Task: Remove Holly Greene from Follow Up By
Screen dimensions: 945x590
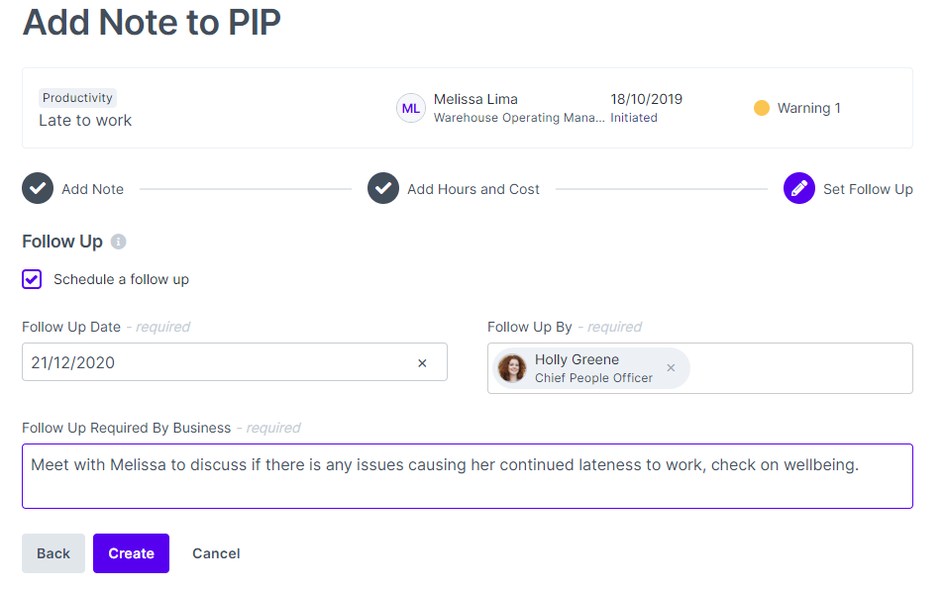Action: click(x=671, y=368)
